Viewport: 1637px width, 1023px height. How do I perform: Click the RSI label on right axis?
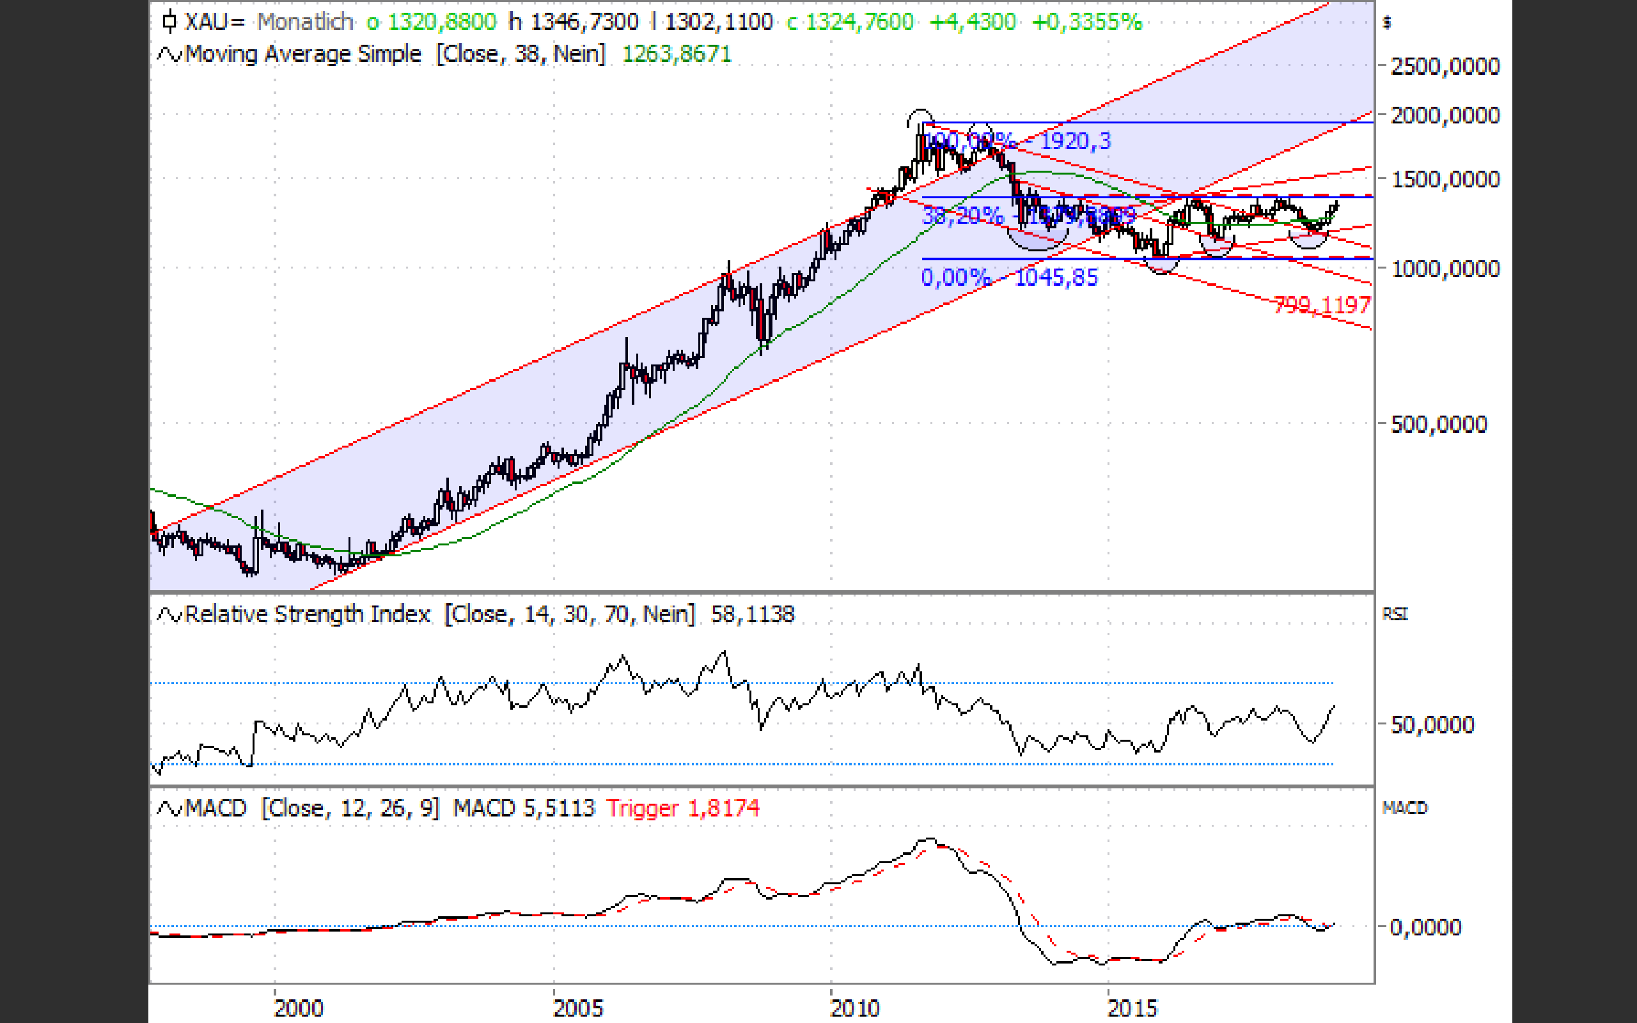1395,614
